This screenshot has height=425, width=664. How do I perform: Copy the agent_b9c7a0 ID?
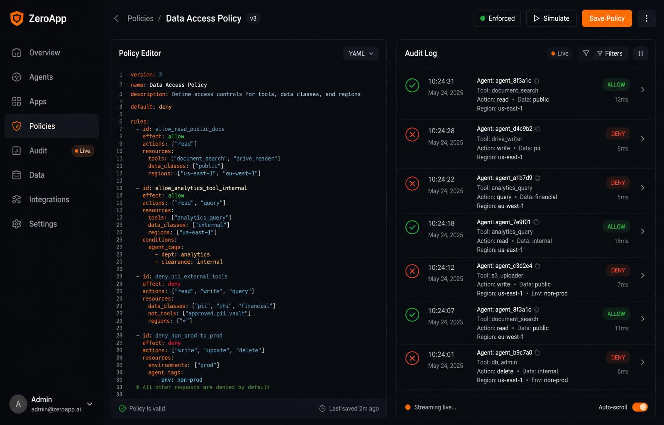[537, 352]
